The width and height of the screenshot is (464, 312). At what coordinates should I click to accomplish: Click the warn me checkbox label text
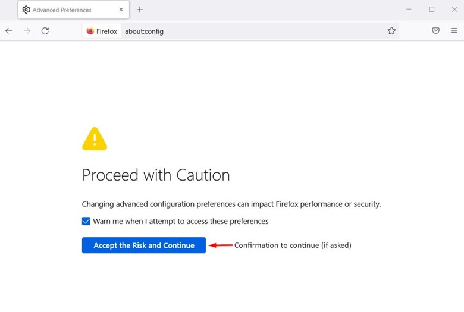181,222
